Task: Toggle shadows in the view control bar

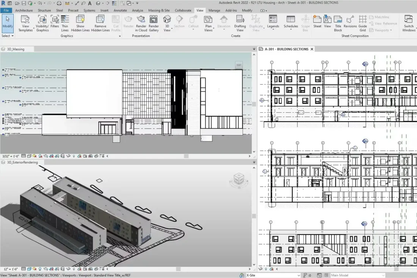Action: point(41,155)
